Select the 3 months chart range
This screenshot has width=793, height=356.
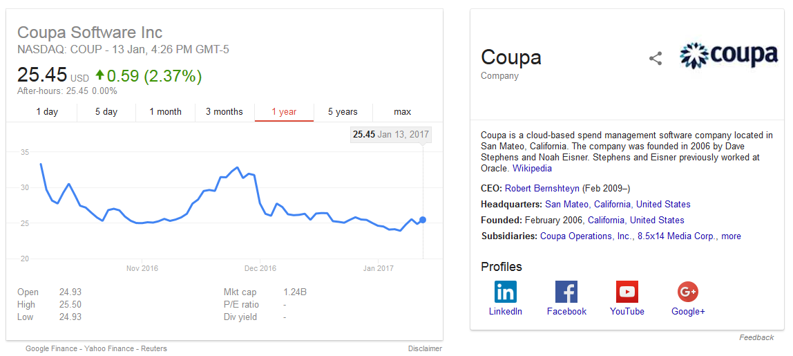tap(224, 112)
